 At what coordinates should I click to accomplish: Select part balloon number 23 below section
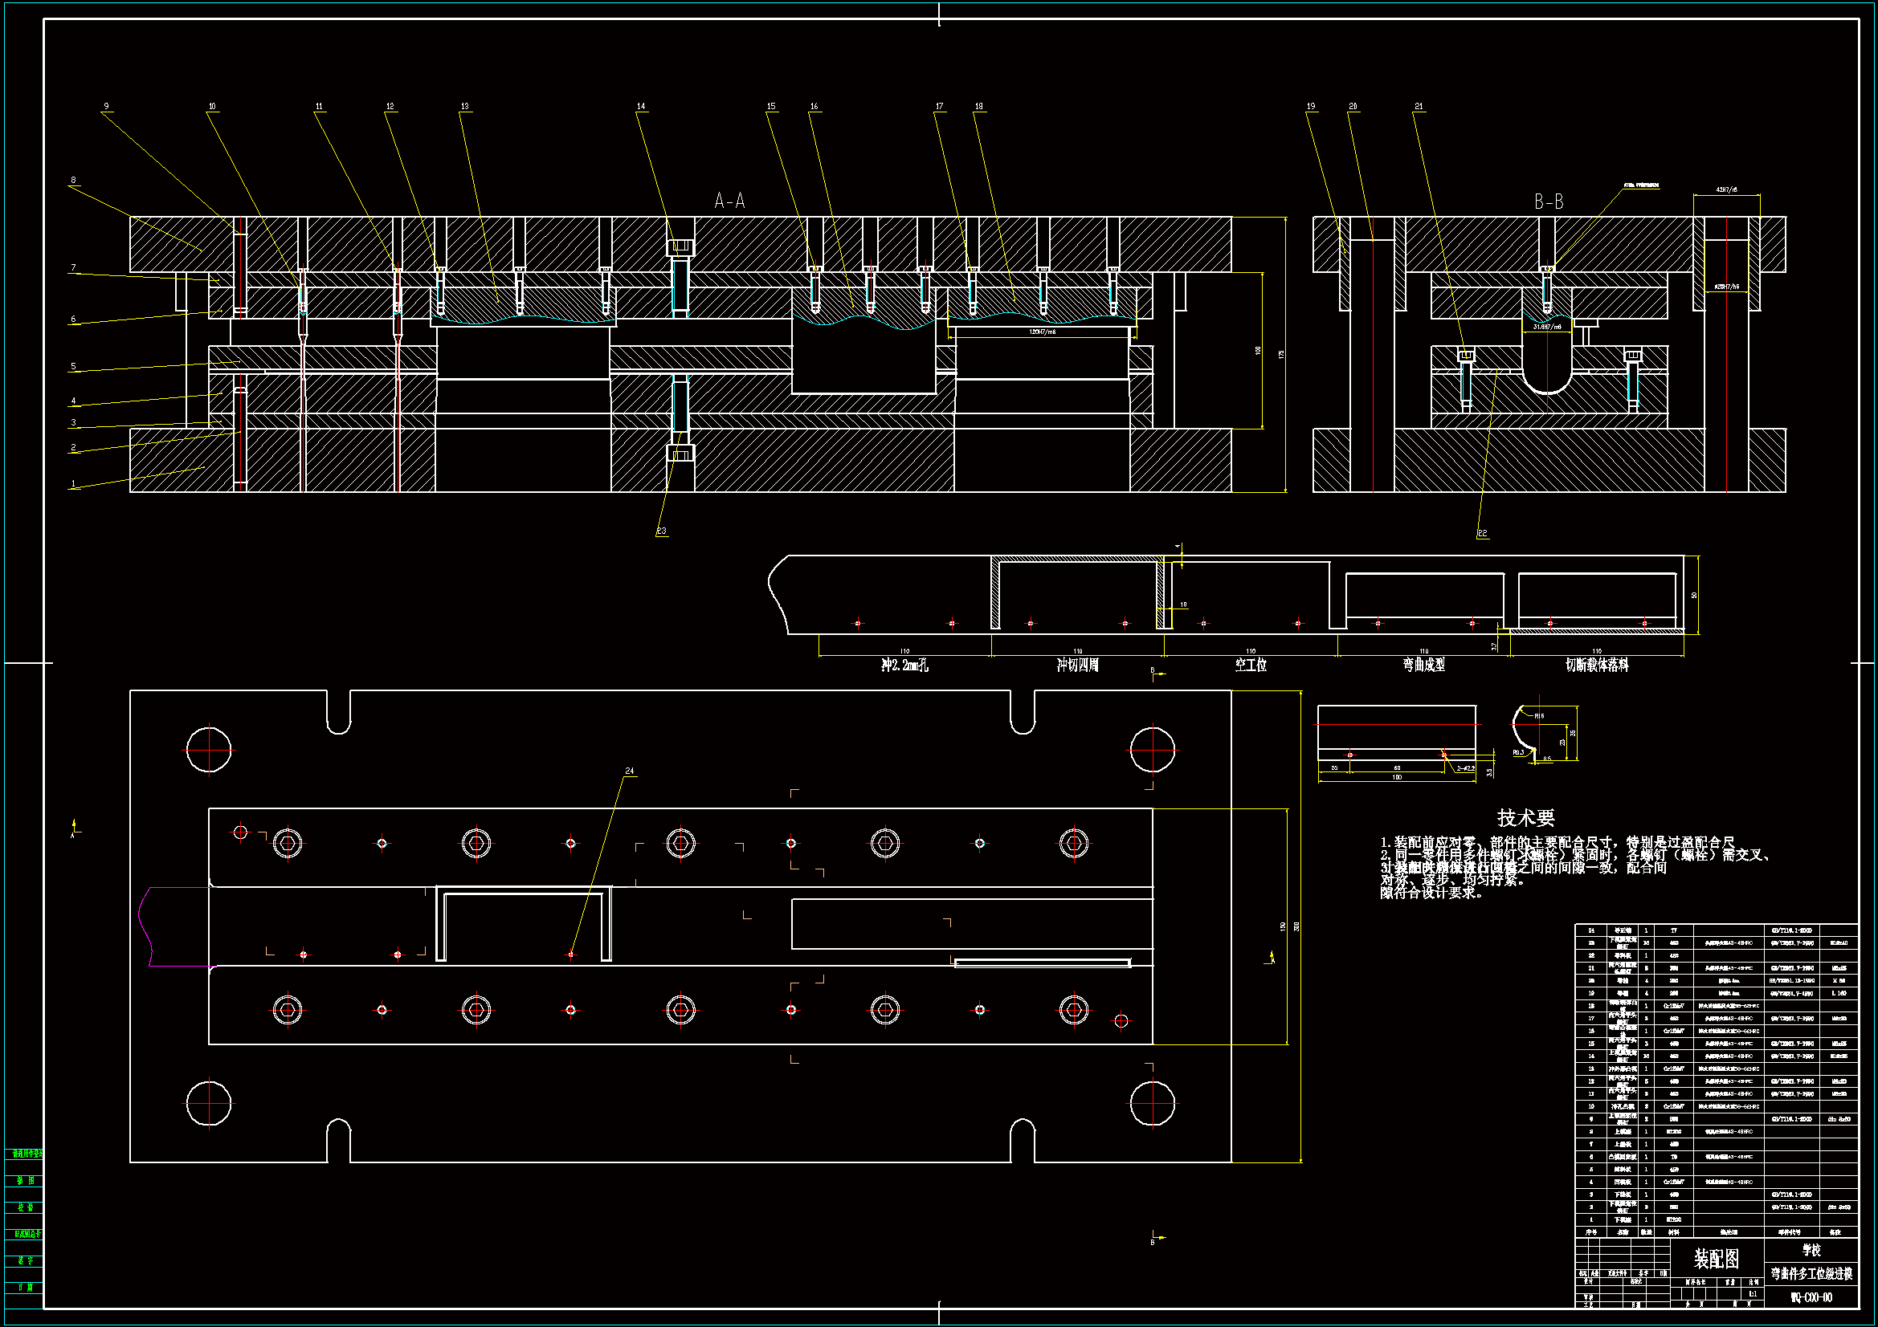click(661, 531)
